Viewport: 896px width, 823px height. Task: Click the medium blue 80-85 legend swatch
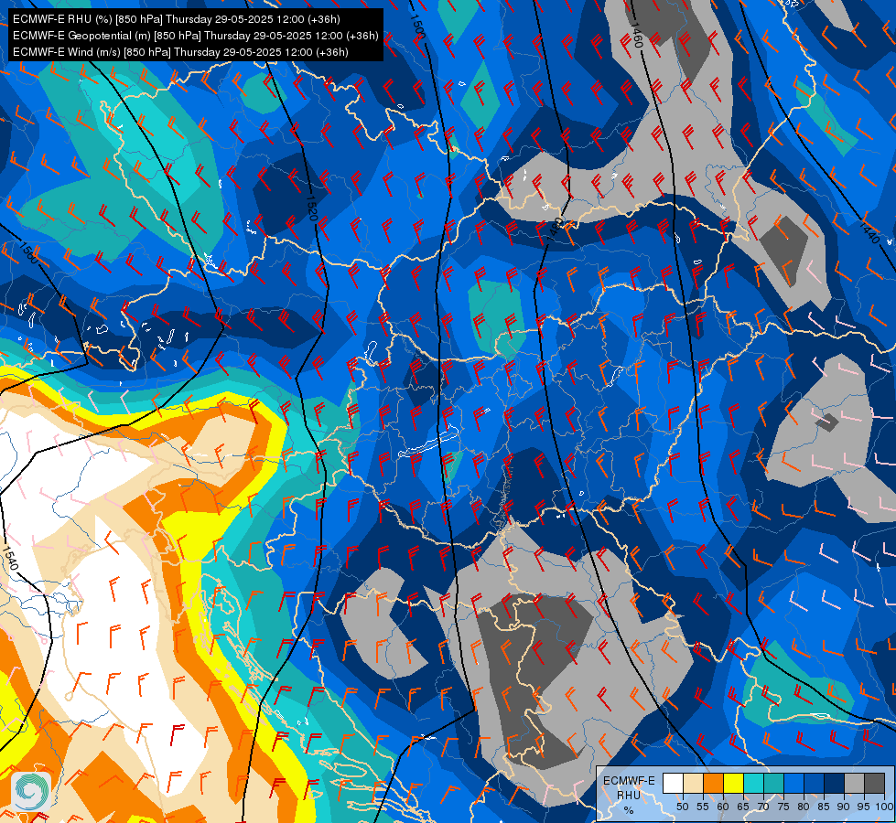(814, 783)
